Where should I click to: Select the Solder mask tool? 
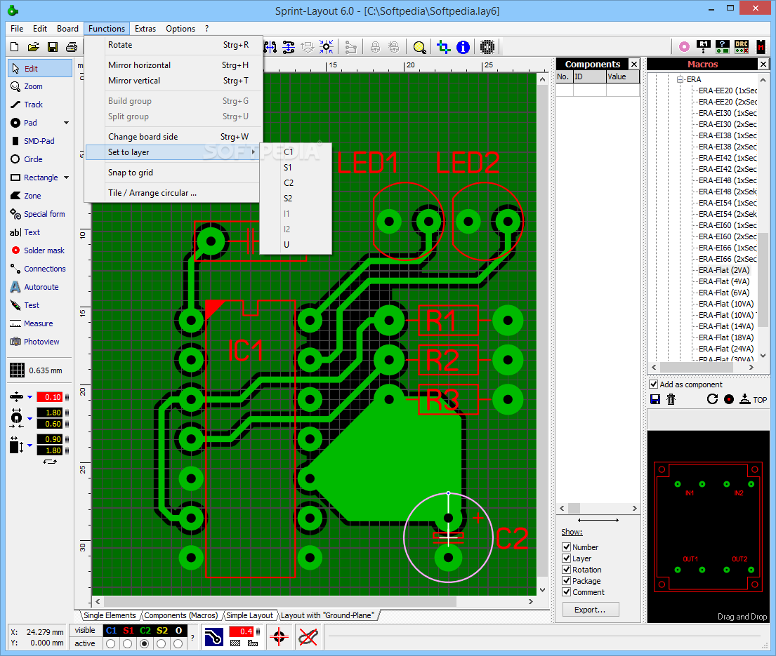(x=39, y=251)
